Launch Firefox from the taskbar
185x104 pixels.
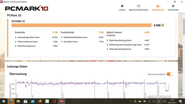(40, 101)
